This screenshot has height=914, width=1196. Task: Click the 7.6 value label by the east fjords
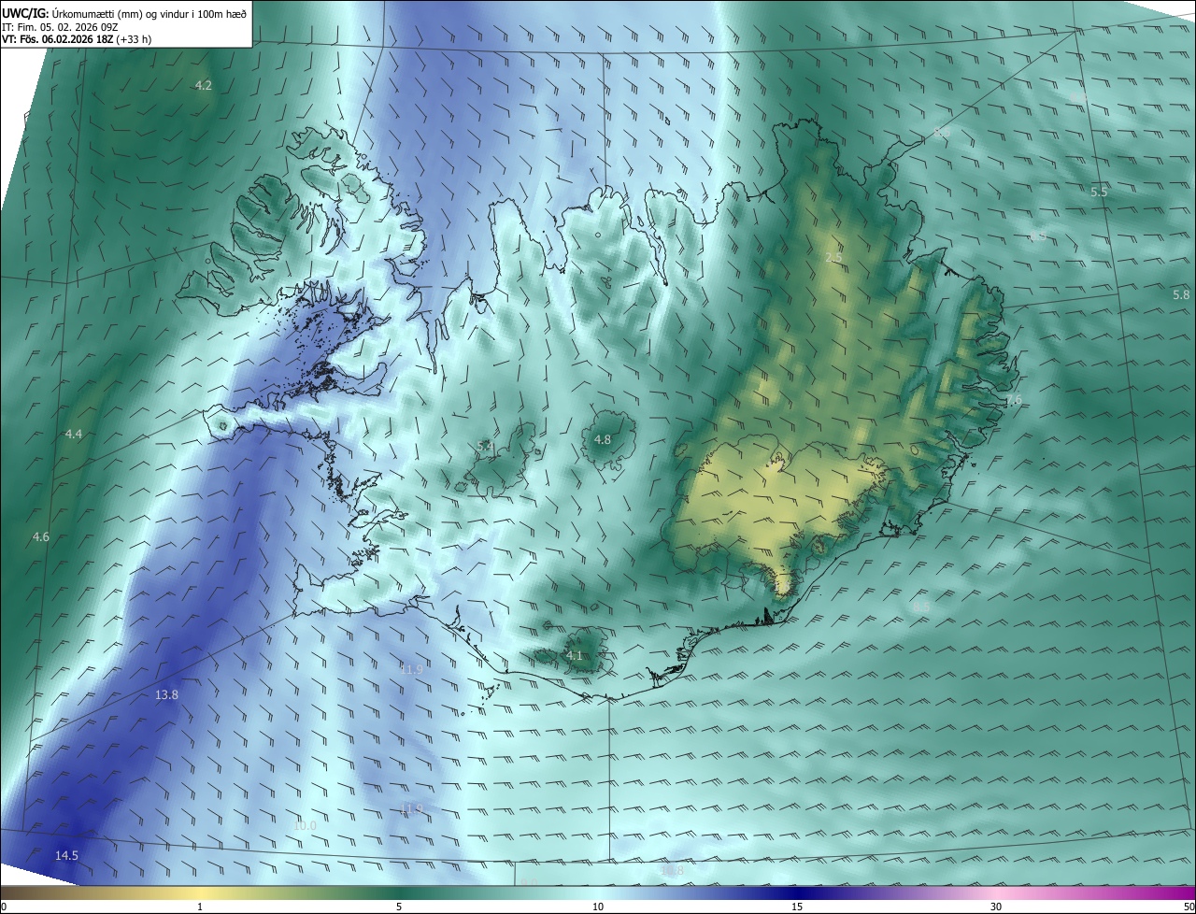pyautogui.click(x=1014, y=401)
